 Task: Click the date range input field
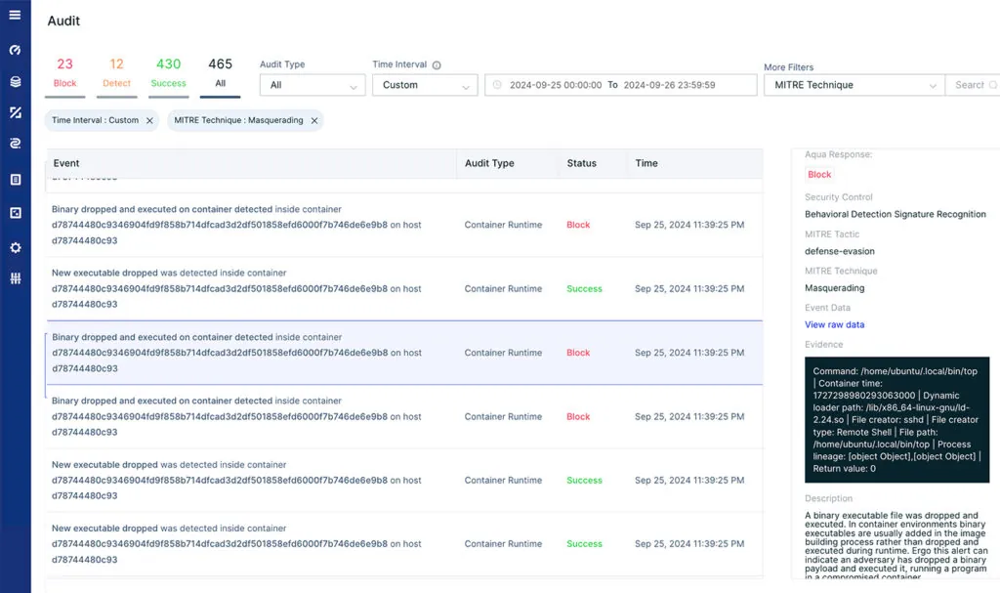point(620,85)
